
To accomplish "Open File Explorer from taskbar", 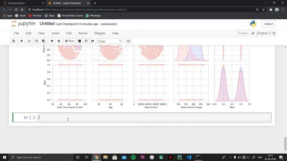I will [x=105, y=157].
